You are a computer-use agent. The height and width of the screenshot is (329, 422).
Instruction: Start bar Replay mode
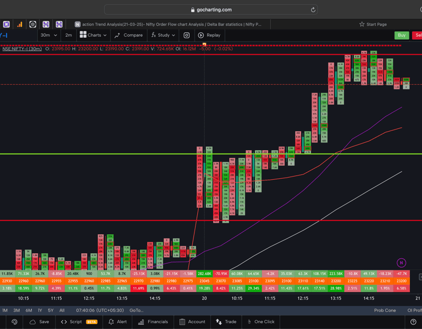click(209, 35)
